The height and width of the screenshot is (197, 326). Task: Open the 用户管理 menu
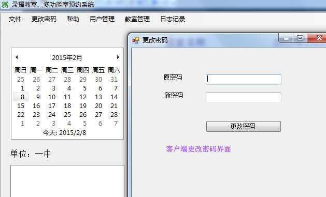point(102,19)
